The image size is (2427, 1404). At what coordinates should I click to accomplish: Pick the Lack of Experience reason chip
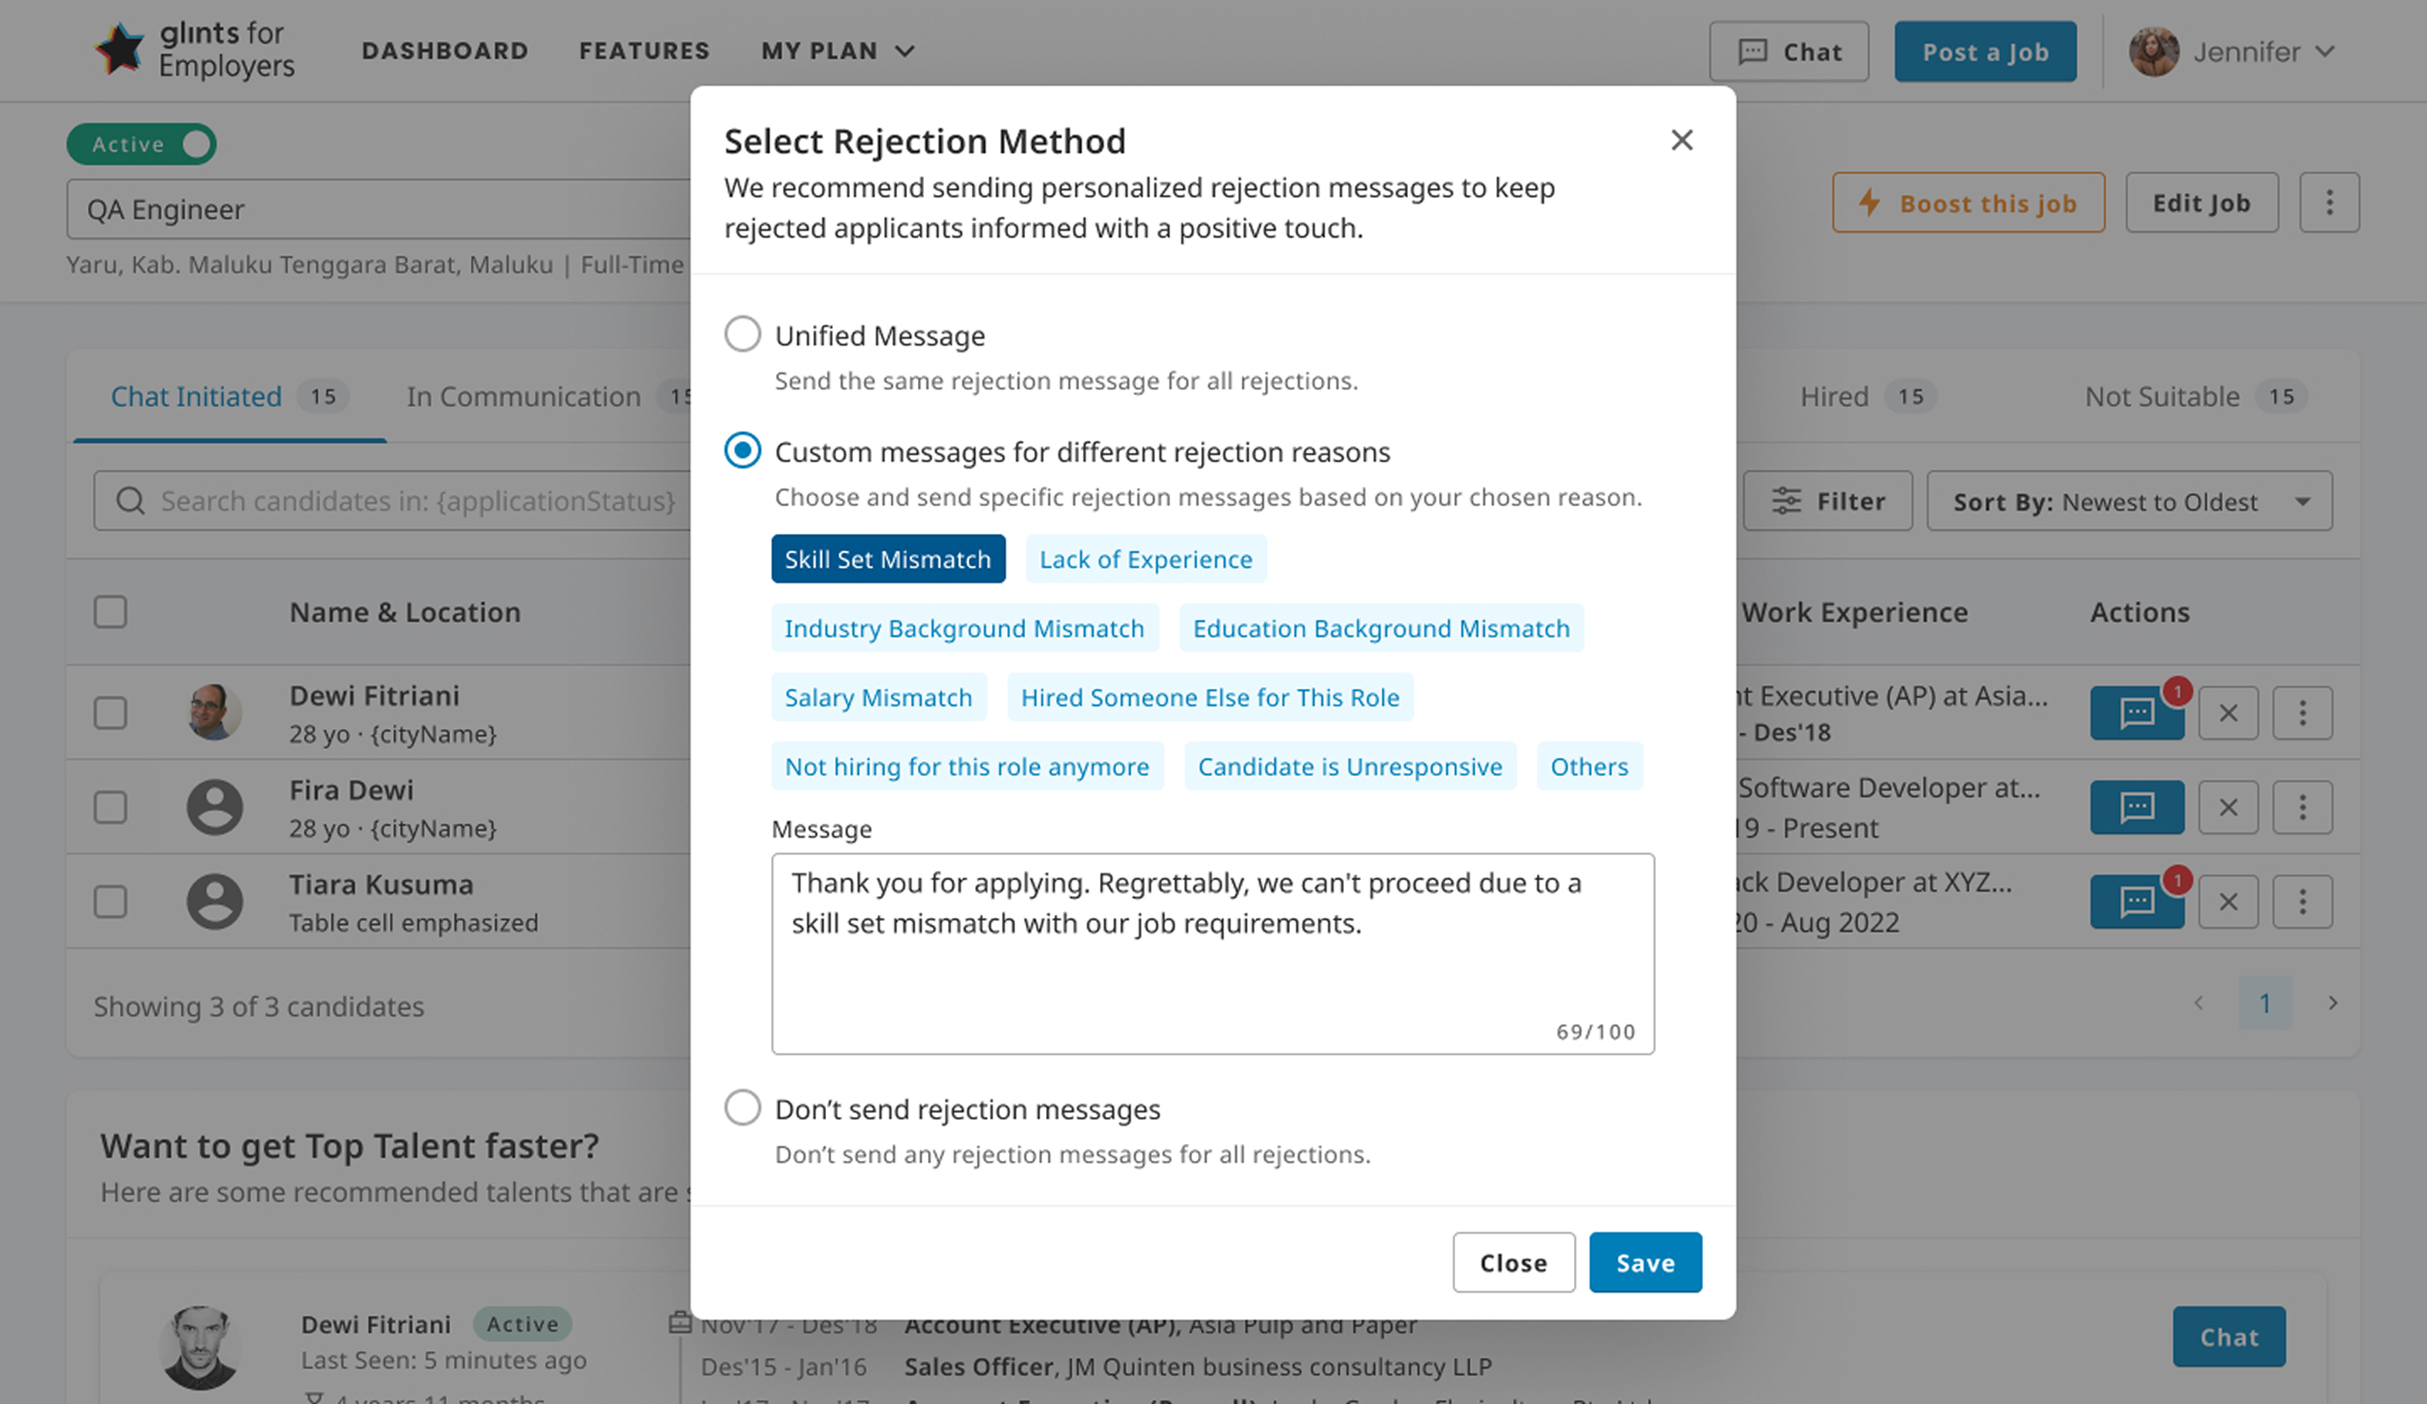pyautogui.click(x=1145, y=560)
